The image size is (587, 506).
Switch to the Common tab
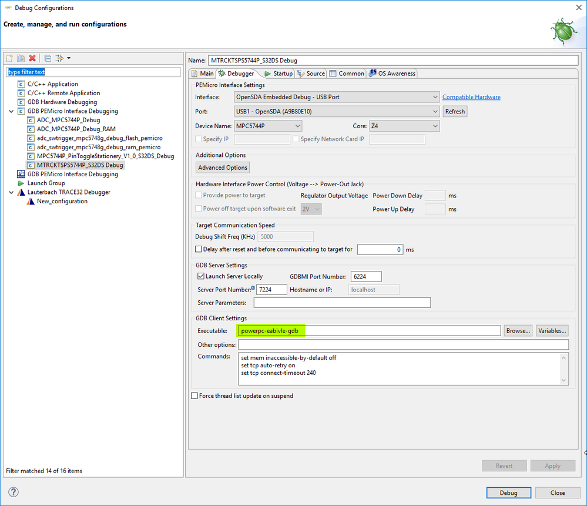point(347,73)
